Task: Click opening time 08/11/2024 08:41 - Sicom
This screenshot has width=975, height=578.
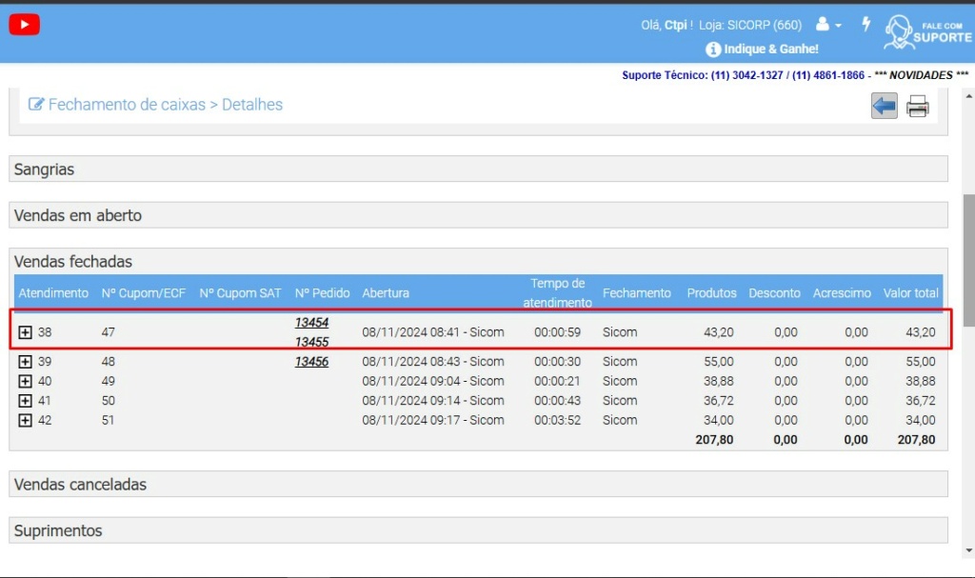Action: point(433,332)
